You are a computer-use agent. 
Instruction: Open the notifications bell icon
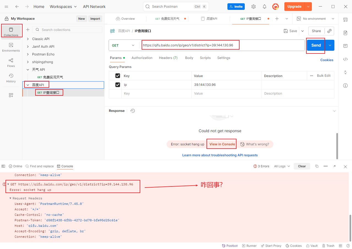pyautogui.click(x=264, y=7)
